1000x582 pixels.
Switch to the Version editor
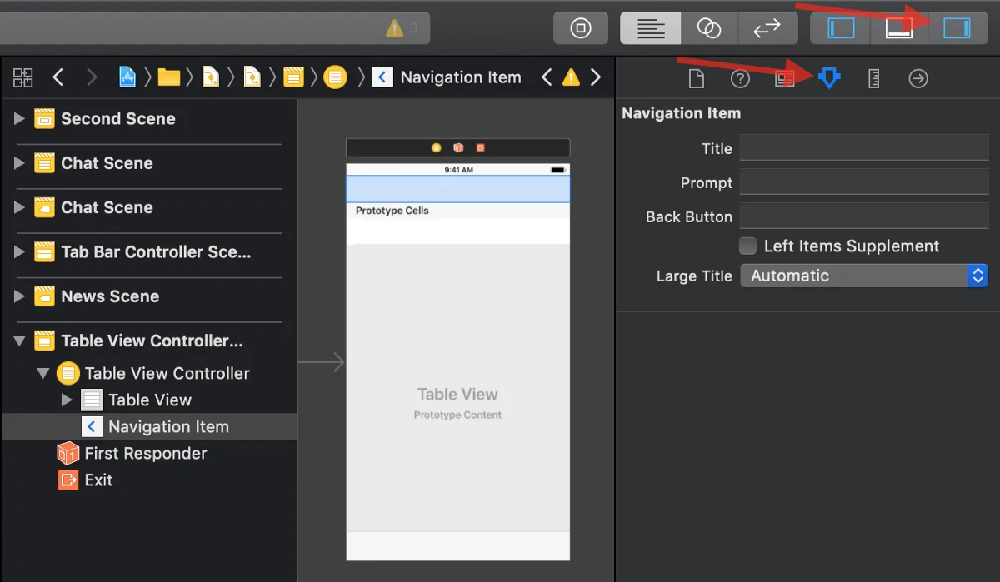coord(766,28)
